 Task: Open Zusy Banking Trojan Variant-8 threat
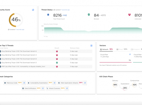point(19,59)
